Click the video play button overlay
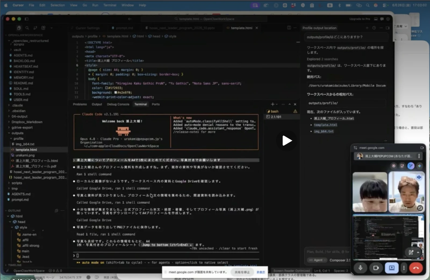This screenshot has height=280, width=430. [287, 141]
